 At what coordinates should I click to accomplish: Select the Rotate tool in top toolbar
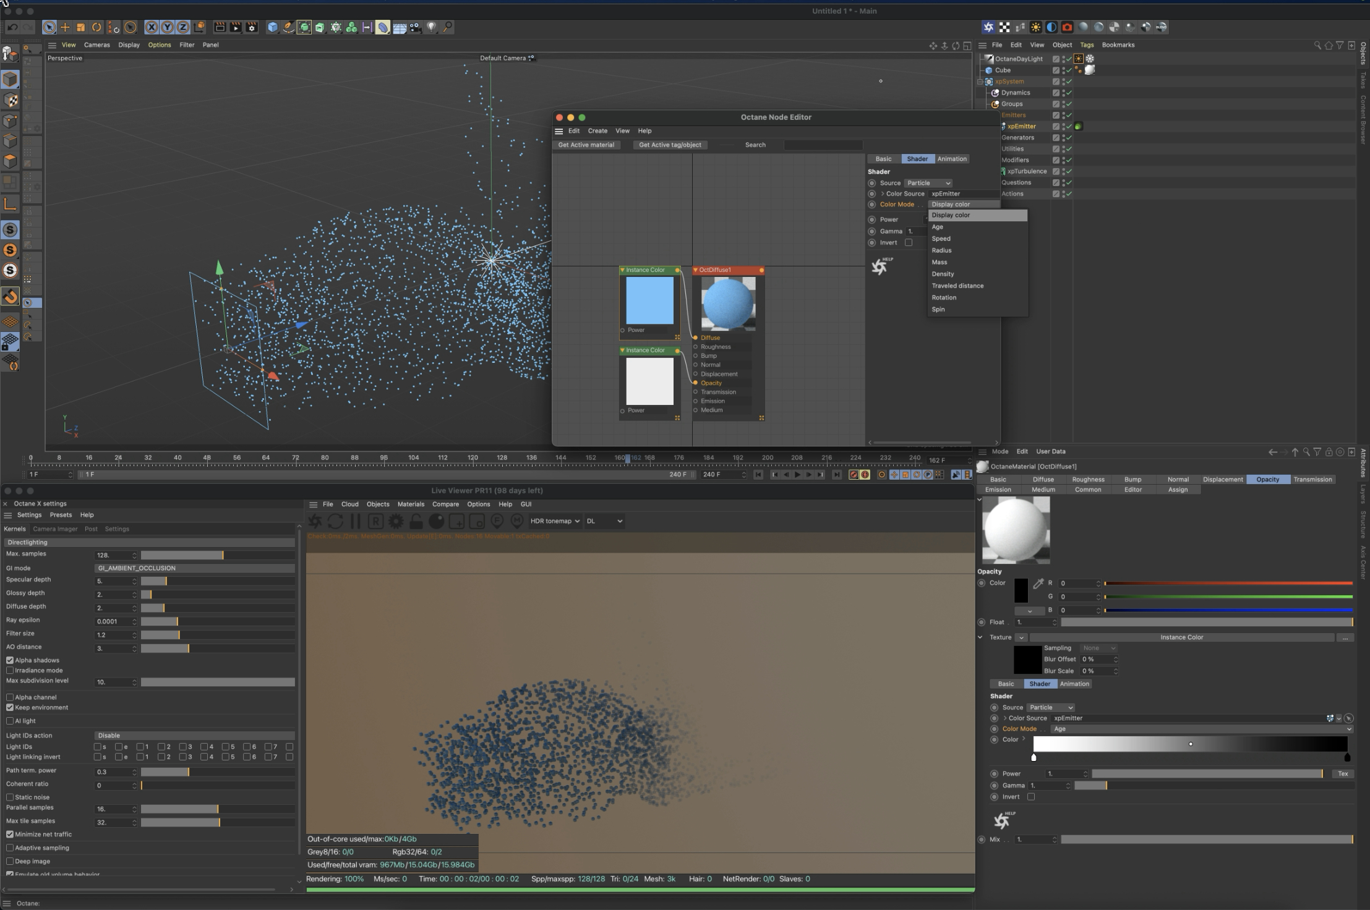(x=96, y=27)
